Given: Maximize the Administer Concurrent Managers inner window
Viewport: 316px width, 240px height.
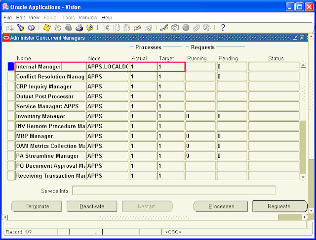Looking at the screenshot, I should pos(302,38).
